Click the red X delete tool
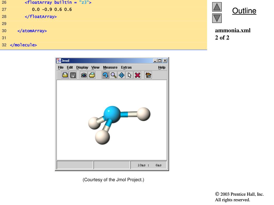 pyautogui.click(x=138, y=75)
